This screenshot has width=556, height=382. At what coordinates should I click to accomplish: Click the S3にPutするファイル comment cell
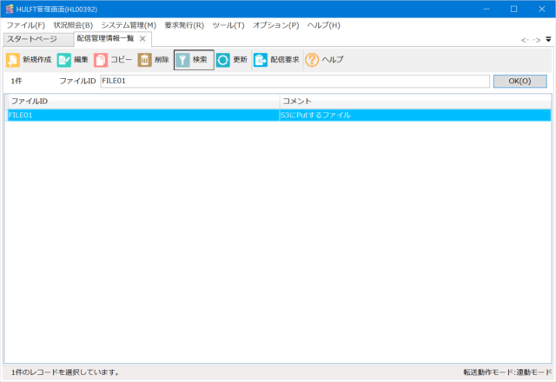pos(415,115)
